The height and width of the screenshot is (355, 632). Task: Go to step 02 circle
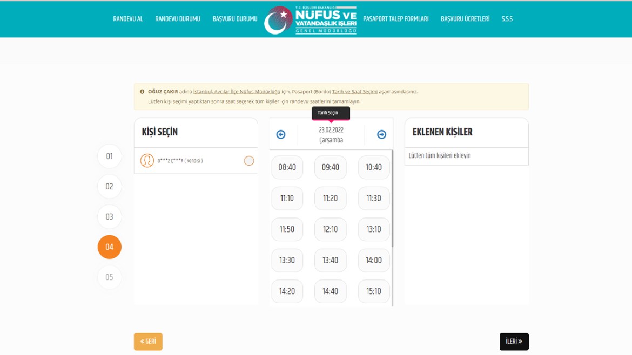coord(110,187)
